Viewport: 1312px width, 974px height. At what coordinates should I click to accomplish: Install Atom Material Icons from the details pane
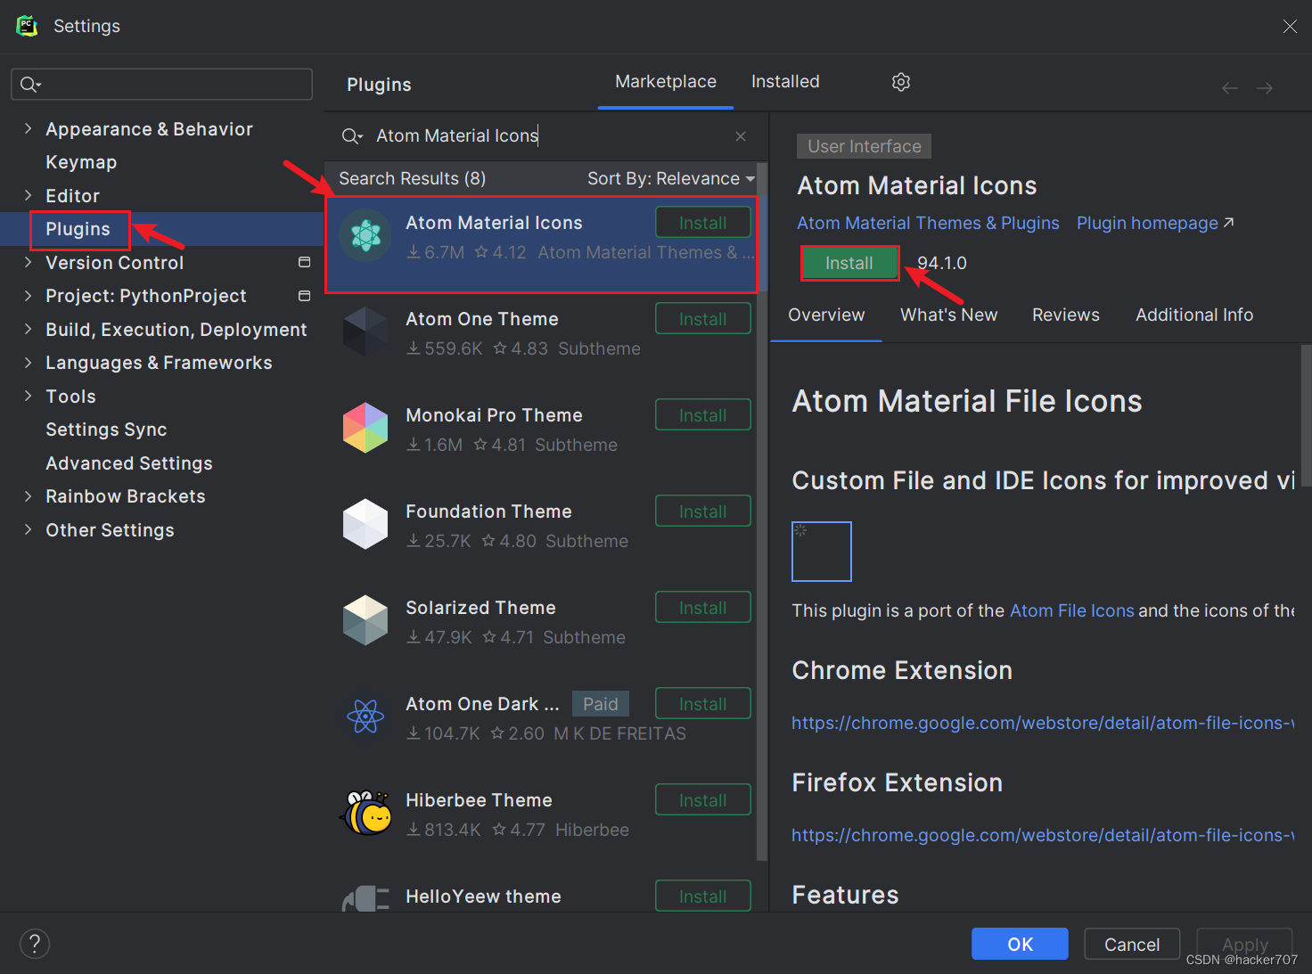[849, 263]
